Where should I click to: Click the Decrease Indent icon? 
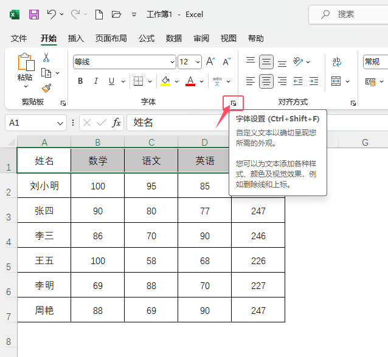click(298, 81)
